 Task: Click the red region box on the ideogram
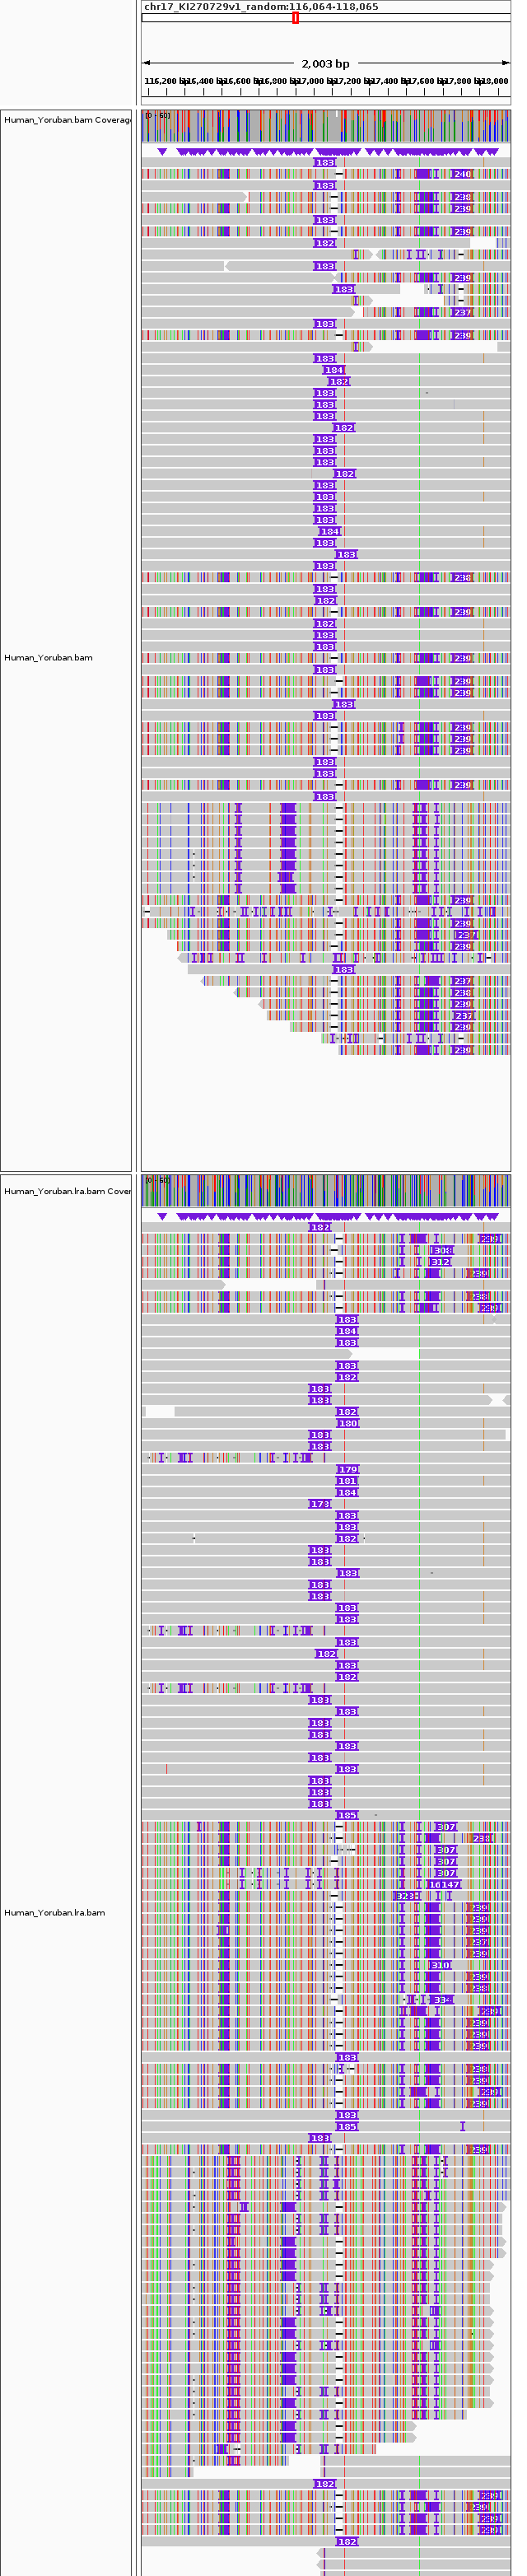click(295, 18)
